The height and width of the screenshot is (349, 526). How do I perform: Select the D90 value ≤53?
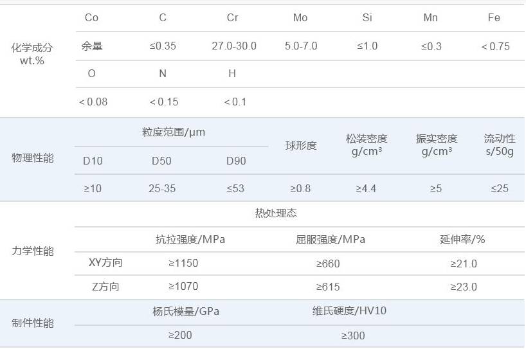(x=235, y=188)
